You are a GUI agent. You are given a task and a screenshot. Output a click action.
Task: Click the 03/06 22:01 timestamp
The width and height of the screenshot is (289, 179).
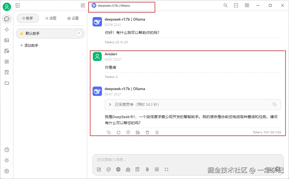(113, 25)
